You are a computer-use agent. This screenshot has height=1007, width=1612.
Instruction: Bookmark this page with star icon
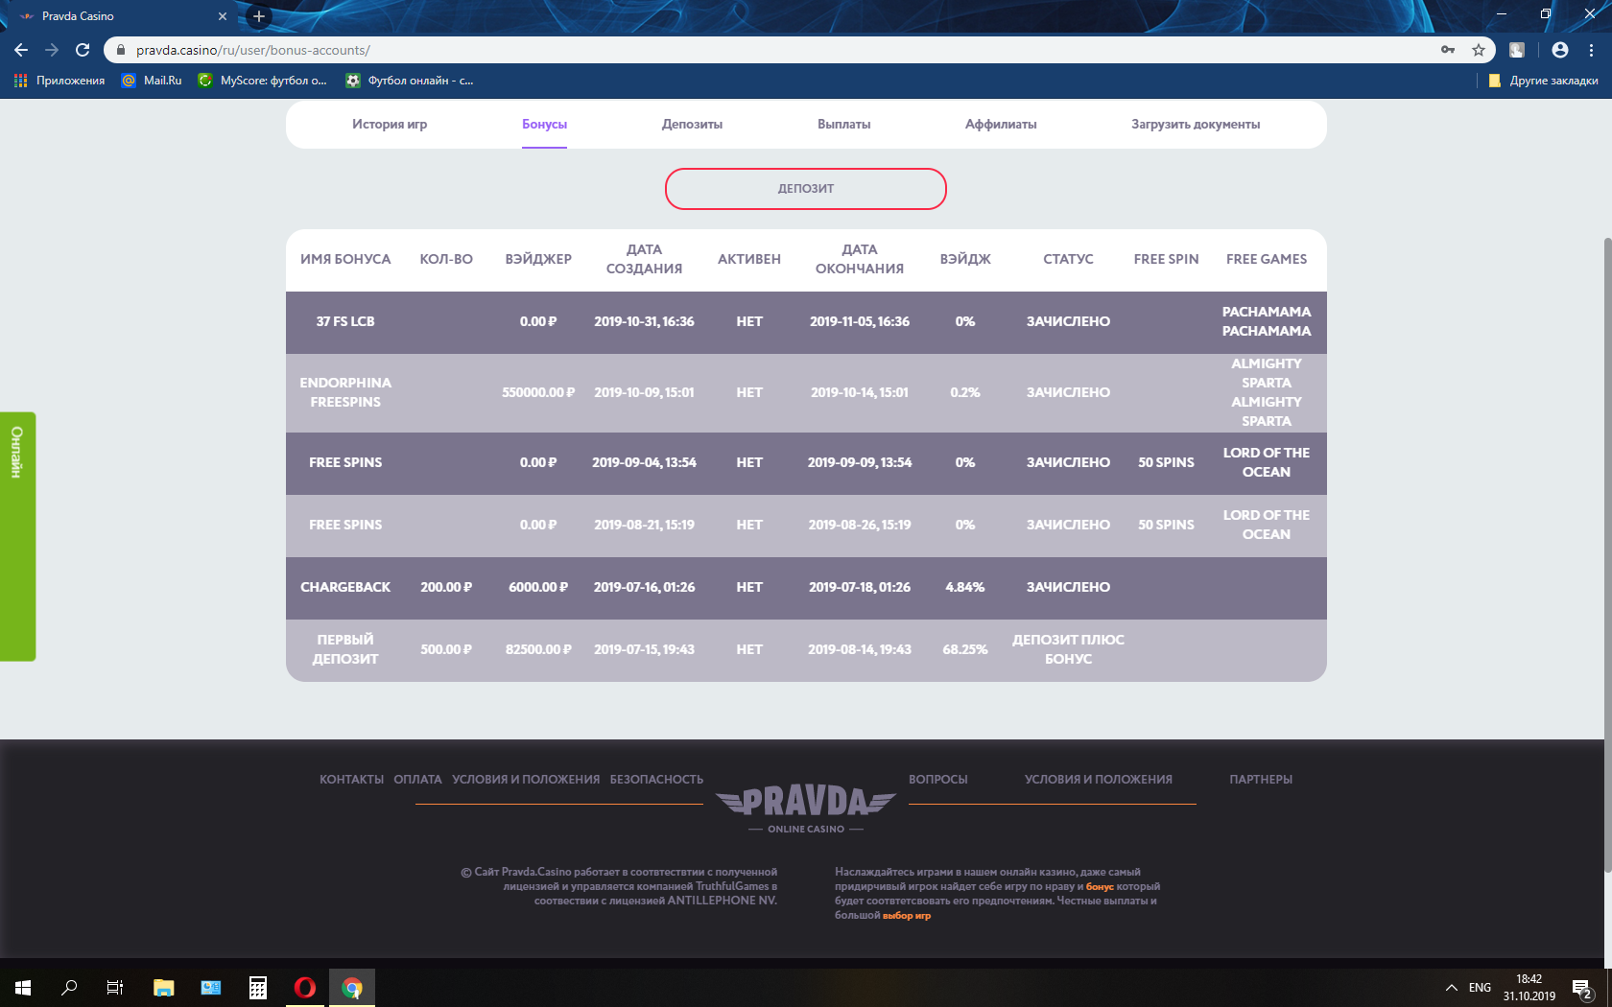tap(1479, 50)
